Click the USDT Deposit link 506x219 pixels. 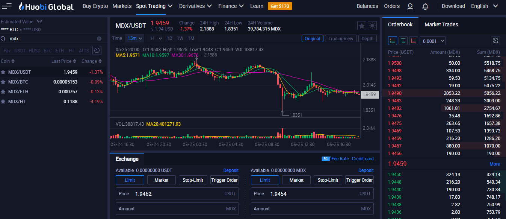coord(231,170)
